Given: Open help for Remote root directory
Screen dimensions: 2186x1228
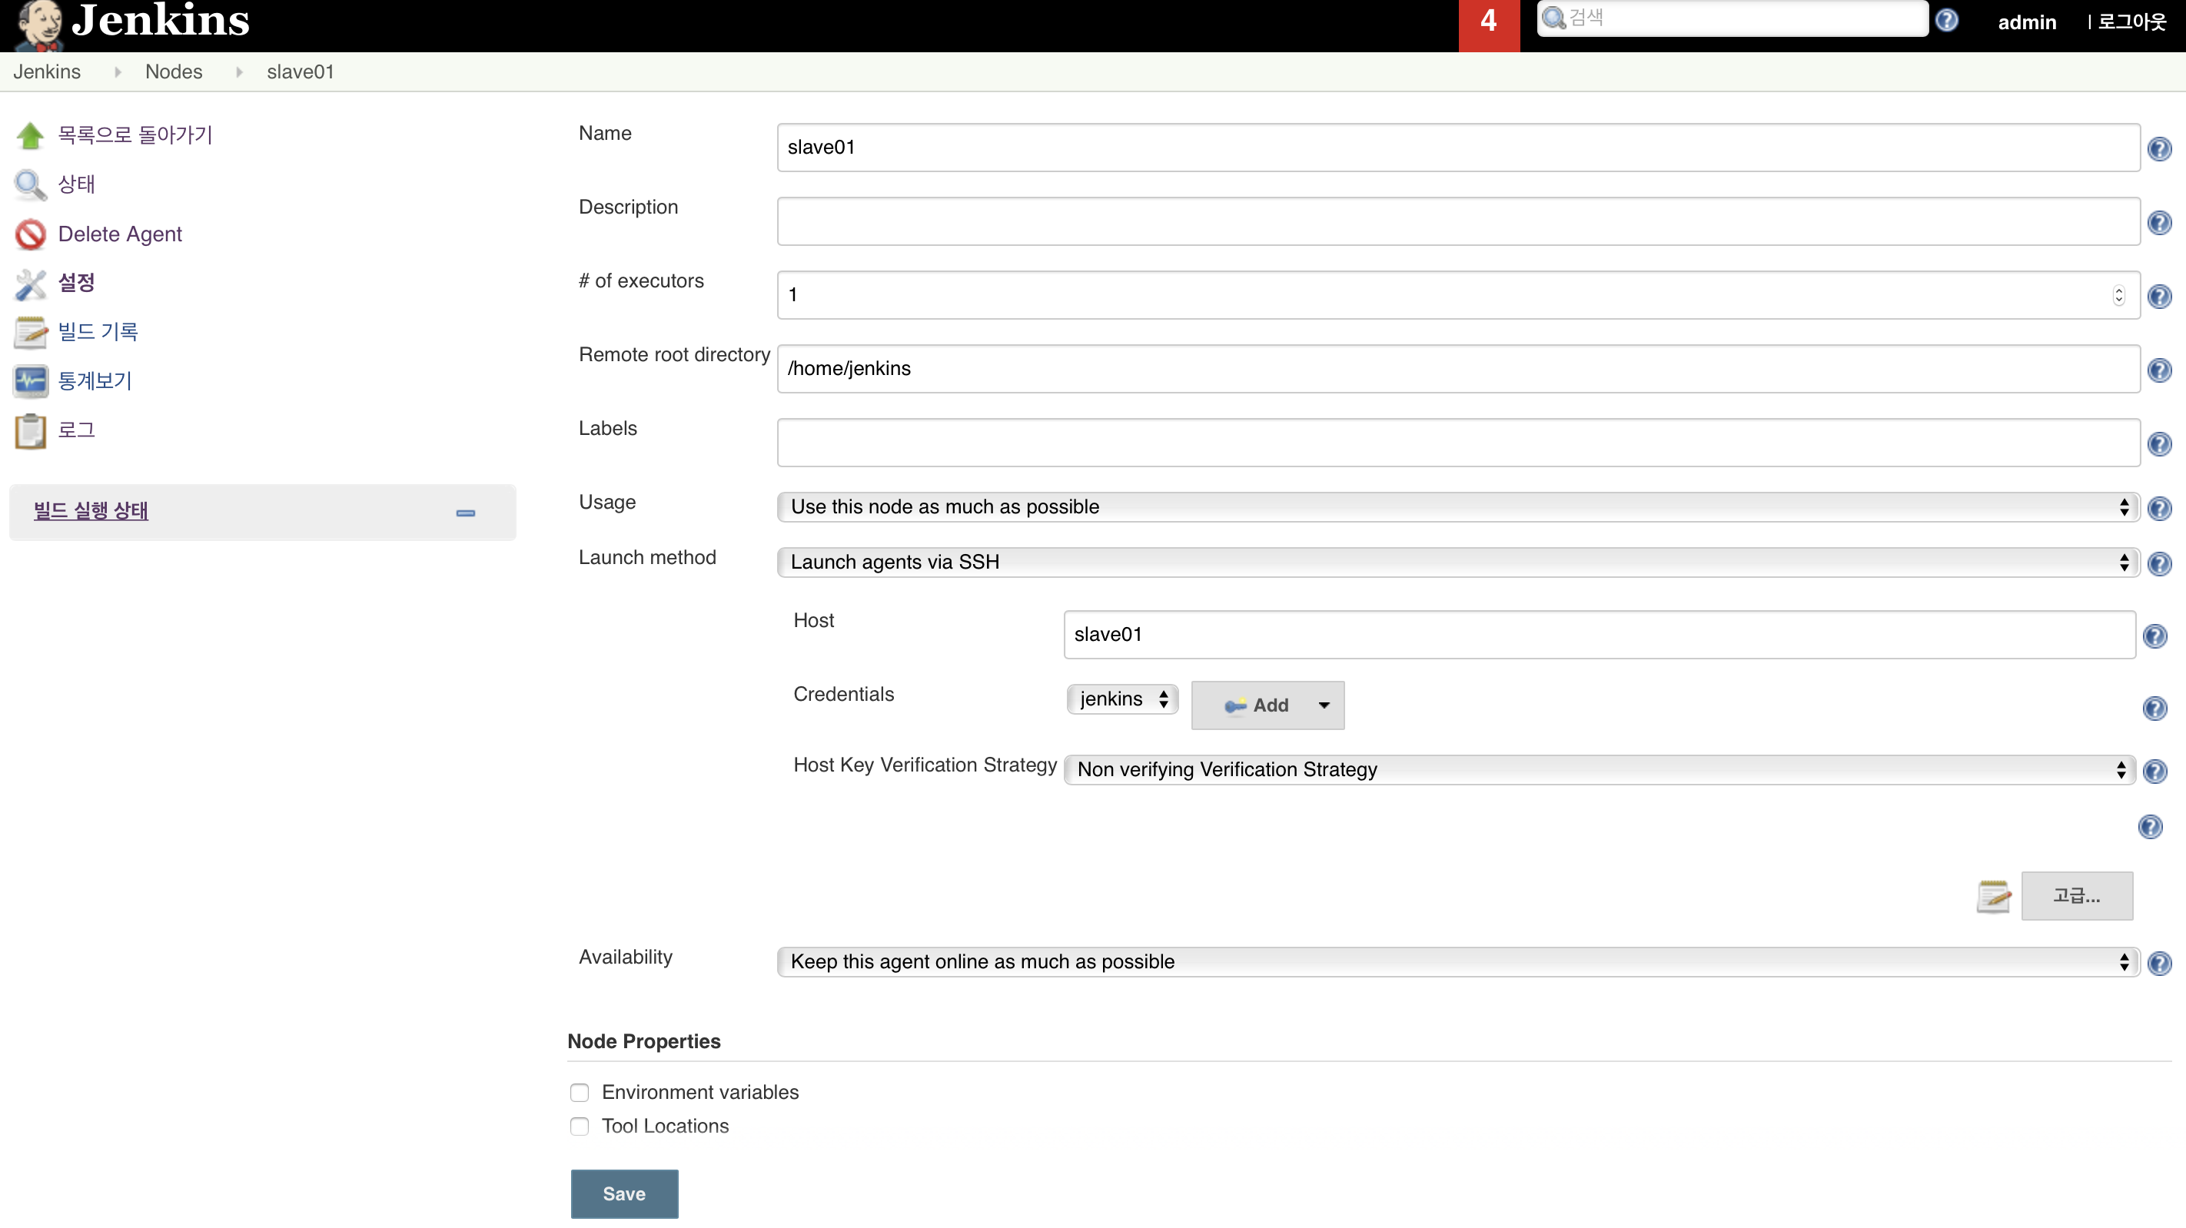Looking at the screenshot, I should tap(2159, 370).
